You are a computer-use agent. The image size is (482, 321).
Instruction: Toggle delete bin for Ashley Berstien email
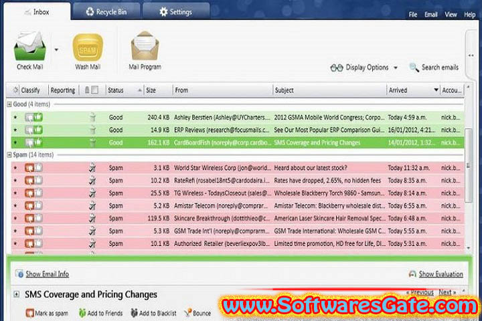pos(92,117)
